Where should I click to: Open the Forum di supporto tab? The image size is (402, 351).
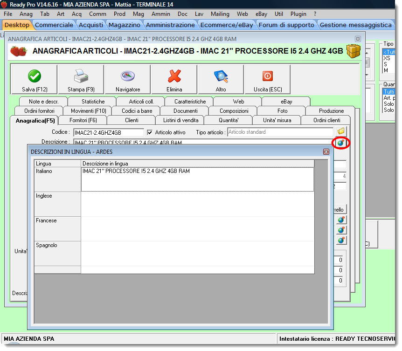[286, 25]
